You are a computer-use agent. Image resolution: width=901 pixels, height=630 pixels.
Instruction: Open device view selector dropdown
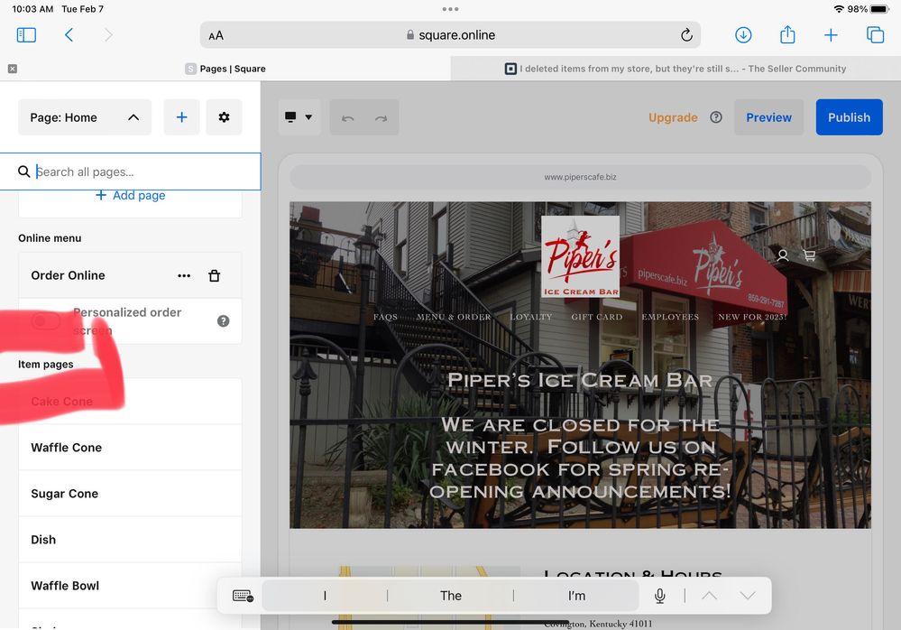tap(299, 117)
